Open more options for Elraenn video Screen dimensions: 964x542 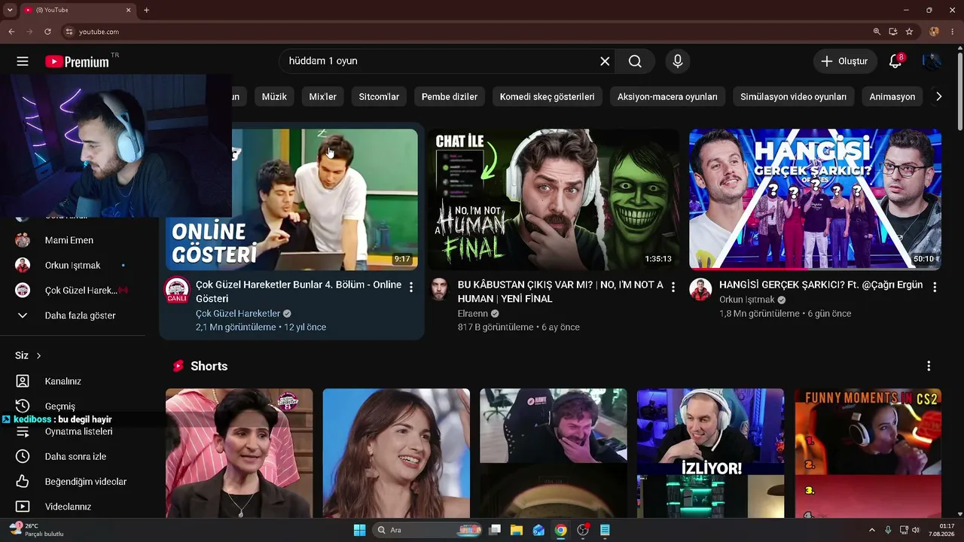click(673, 287)
